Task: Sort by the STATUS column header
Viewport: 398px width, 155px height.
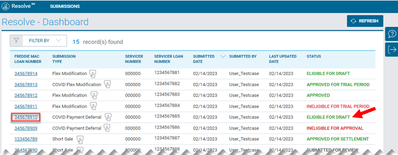Action: pyautogui.click(x=314, y=57)
